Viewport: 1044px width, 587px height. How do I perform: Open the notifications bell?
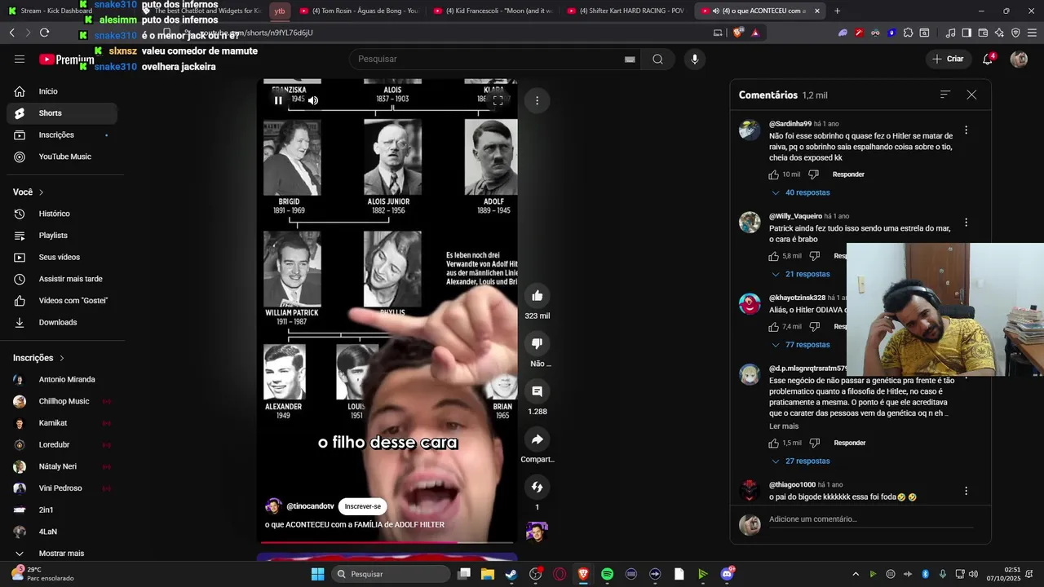pos(988,59)
